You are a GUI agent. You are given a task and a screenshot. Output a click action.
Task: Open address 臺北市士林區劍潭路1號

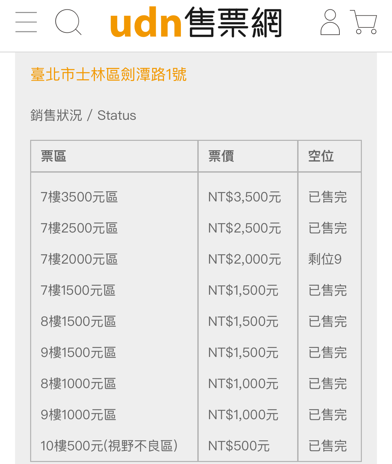pos(109,74)
